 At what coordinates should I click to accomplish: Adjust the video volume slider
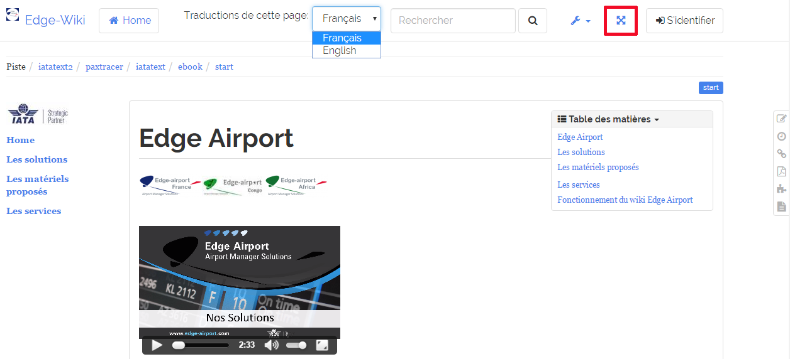[296, 345]
